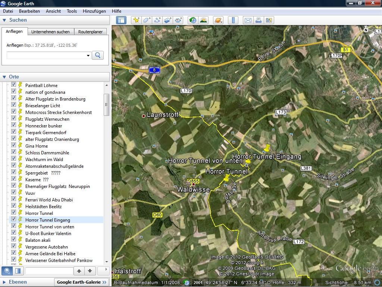Image resolution: width=382 pixels, height=287 pixels.
Task: Uncheck the Paintball Löhme checkbox
Action: pyautogui.click(x=14, y=84)
